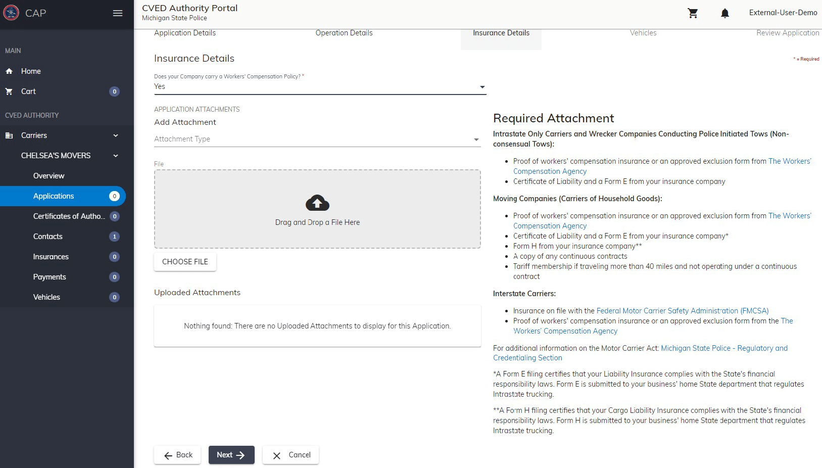
Task: Select the Insurance Details step
Action: click(501, 33)
